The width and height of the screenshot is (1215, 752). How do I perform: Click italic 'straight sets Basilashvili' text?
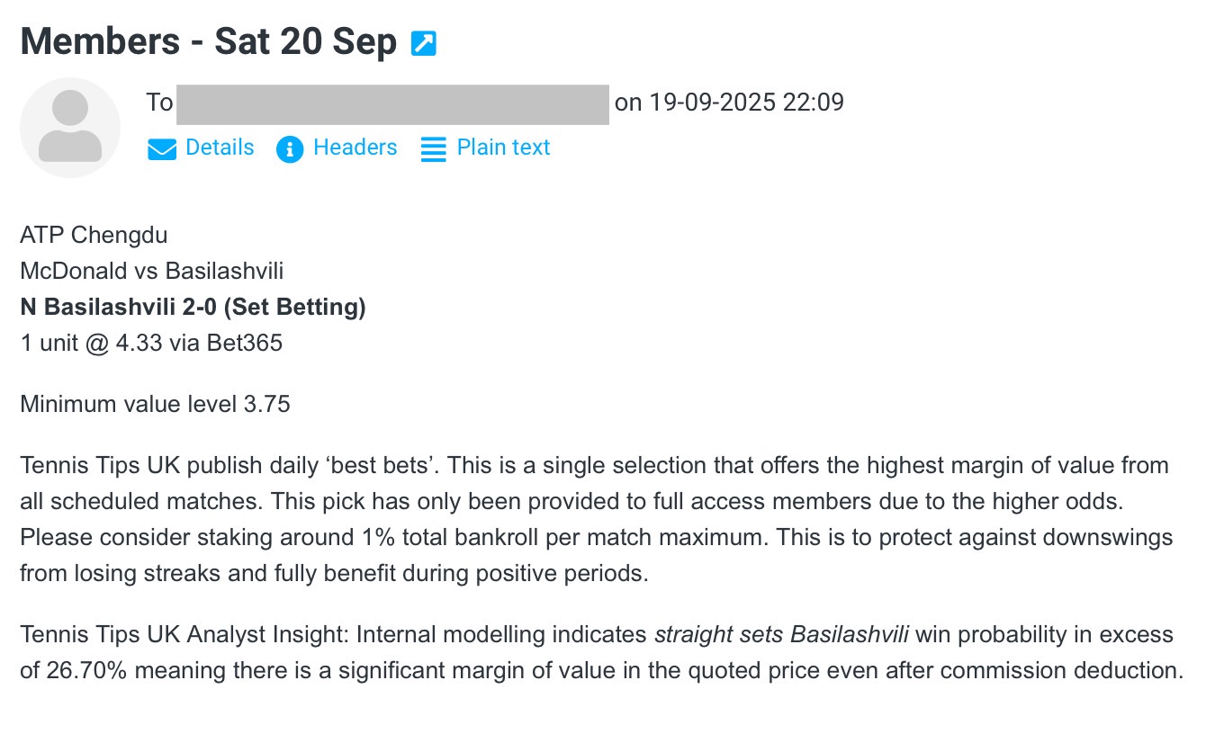(x=781, y=635)
